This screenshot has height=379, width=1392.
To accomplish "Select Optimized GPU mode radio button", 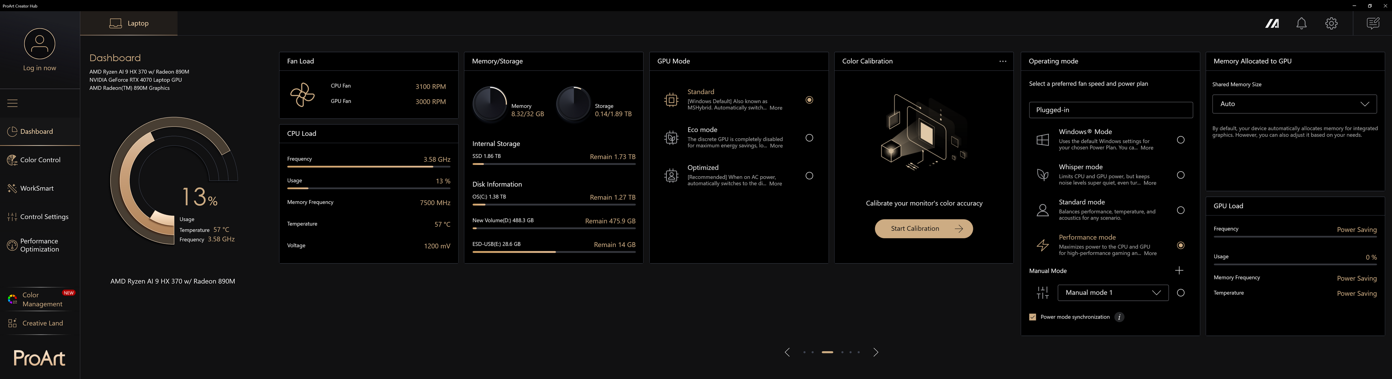I will coord(809,175).
